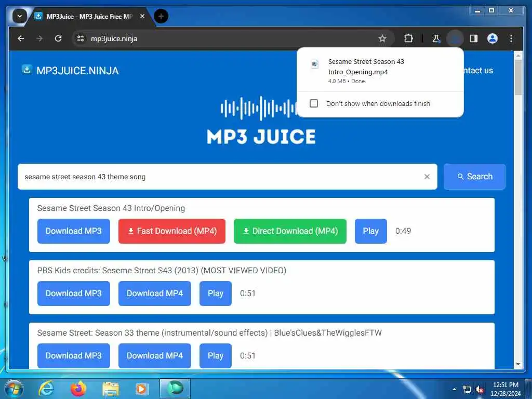Screen dimensions: 532x399
Task: Click the blue Search button
Action: pyautogui.click(x=474, y=177)
